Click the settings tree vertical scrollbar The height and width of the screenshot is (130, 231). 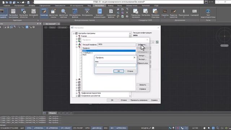130,65
